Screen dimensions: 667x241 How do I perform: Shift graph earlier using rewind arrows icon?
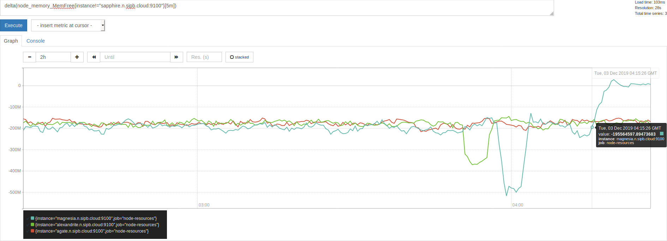[x=93, y=57]
